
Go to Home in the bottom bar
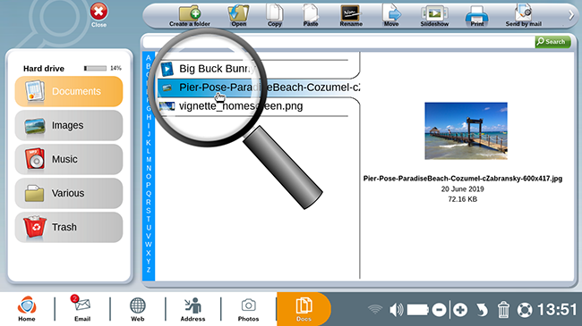(x=27, y=309)
